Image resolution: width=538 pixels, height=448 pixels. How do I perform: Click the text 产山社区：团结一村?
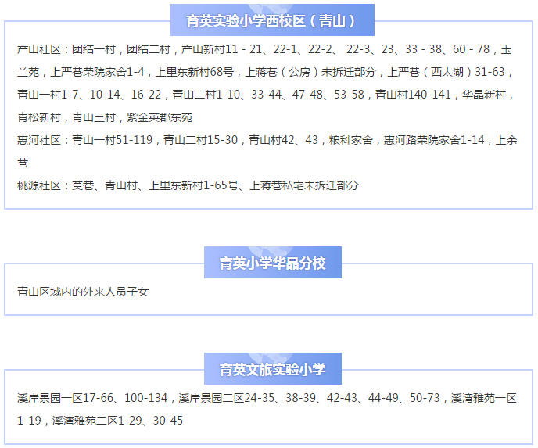click(x=66, y=49)
